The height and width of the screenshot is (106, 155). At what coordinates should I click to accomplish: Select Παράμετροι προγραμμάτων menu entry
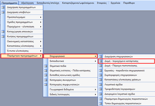click(22, 56)
